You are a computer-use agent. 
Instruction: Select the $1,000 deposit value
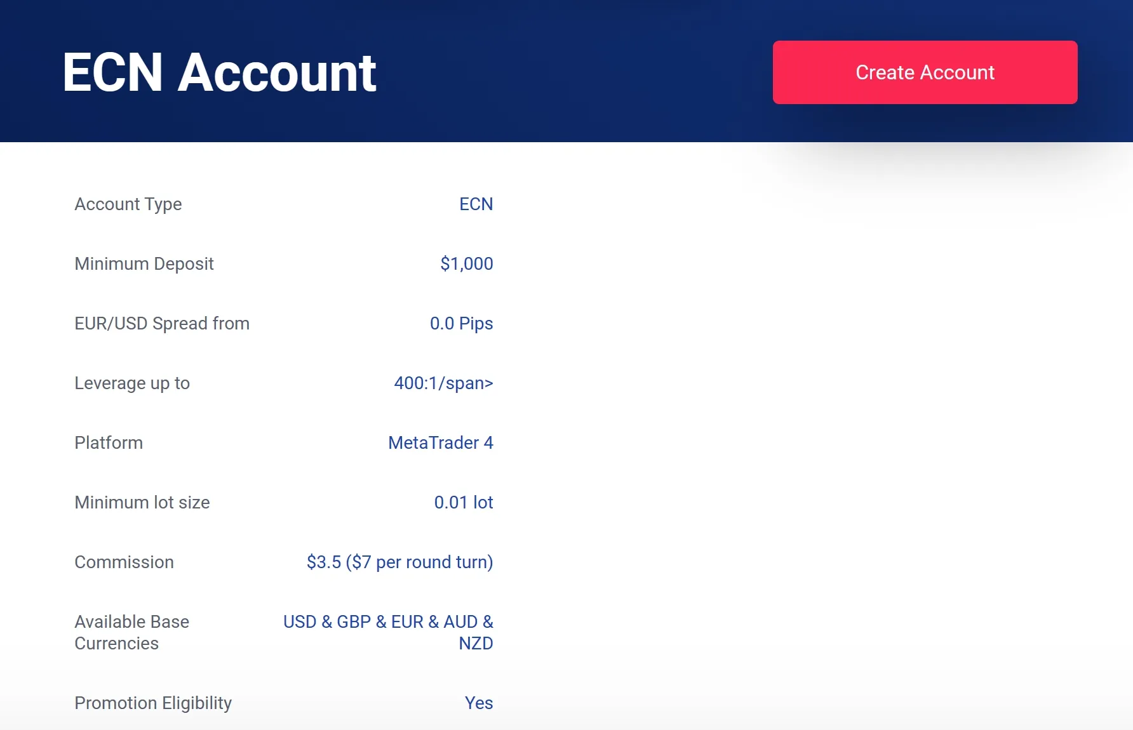tap(466, 263)
